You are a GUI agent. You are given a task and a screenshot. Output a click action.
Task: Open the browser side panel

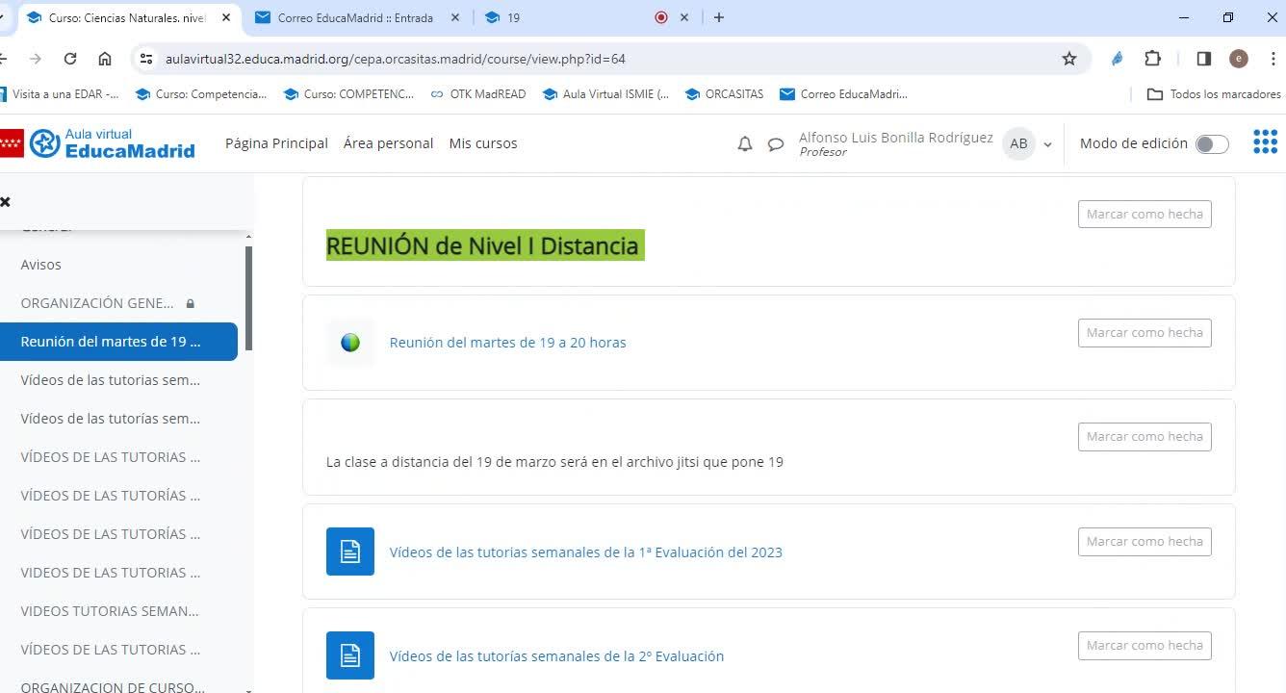(x=1203, y=59)
